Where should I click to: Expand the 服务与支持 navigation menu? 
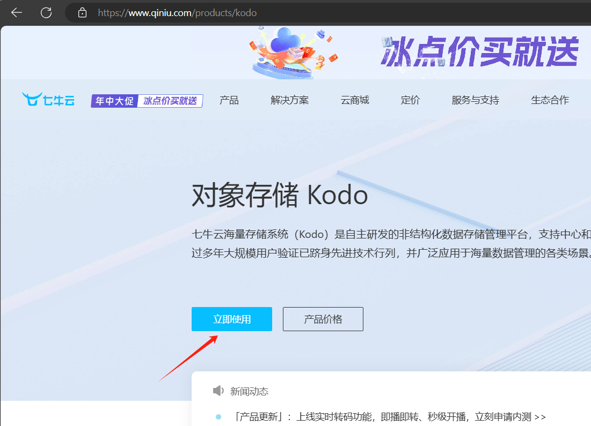(475, 100)
